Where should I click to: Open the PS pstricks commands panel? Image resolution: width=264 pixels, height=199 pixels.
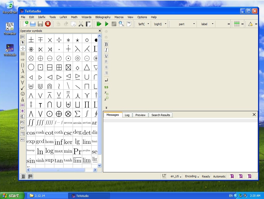(x=22, y=122)
